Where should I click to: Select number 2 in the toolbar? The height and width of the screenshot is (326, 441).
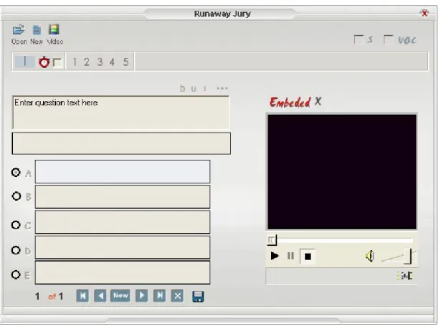(x=87, y=62)
